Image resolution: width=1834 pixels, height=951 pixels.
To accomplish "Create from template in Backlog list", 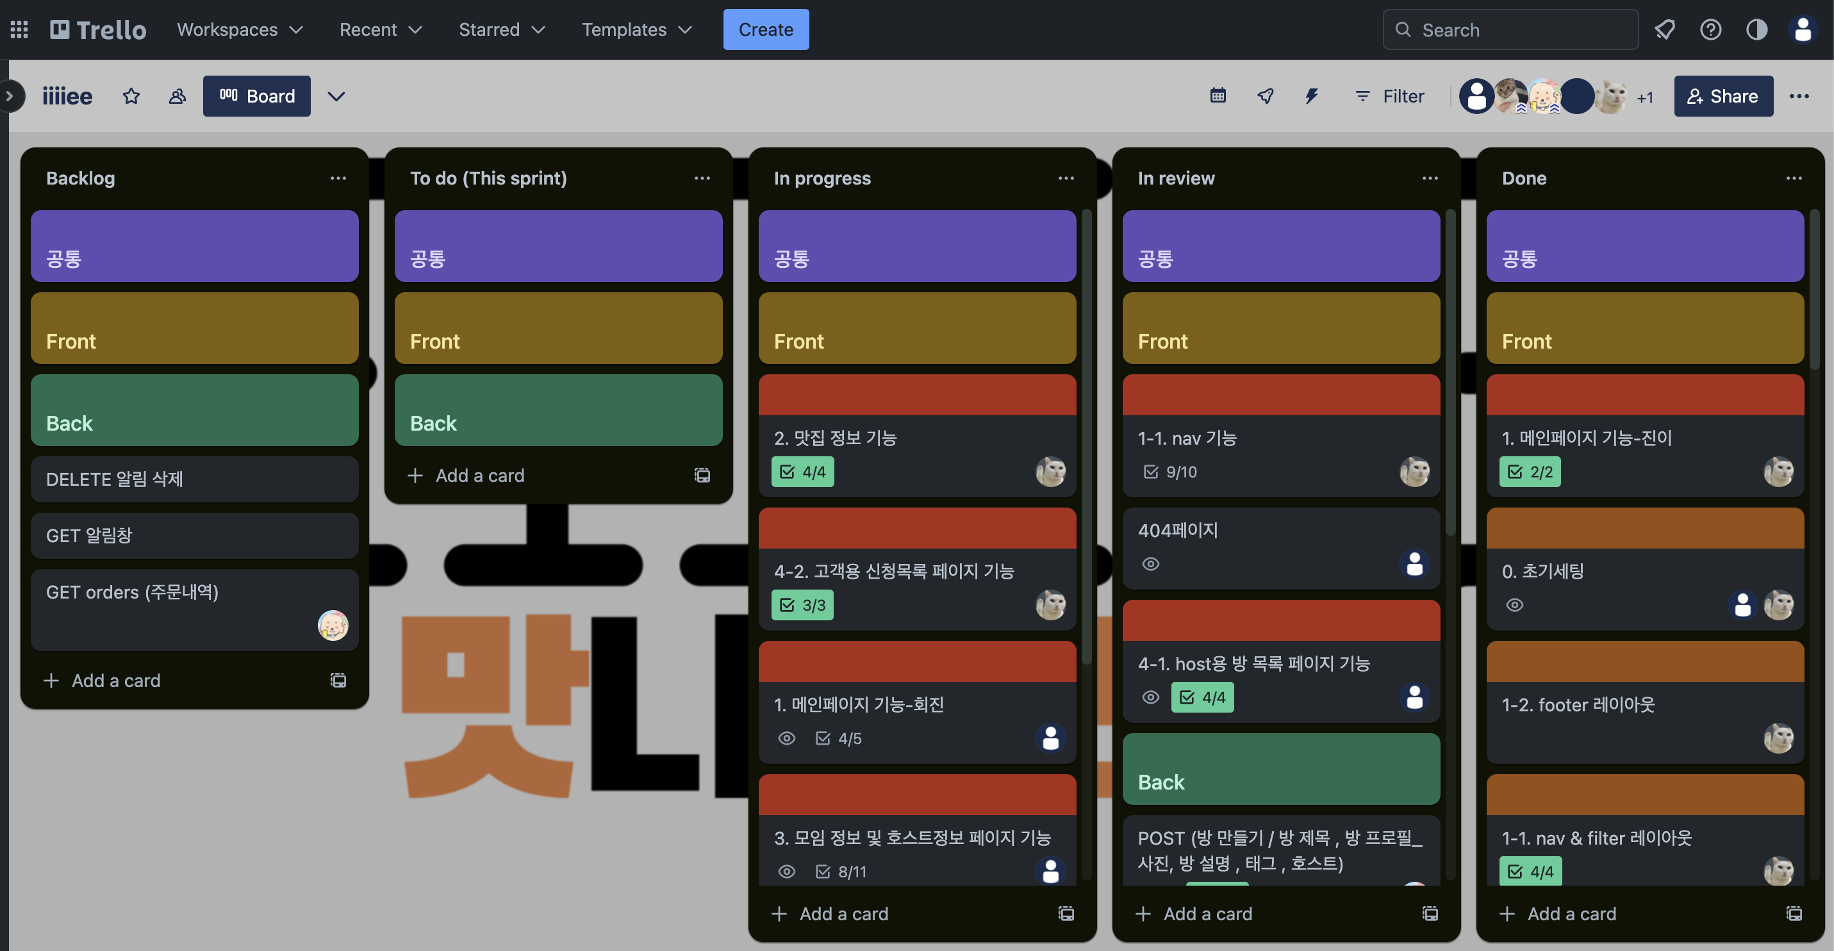I will (338, 681).
